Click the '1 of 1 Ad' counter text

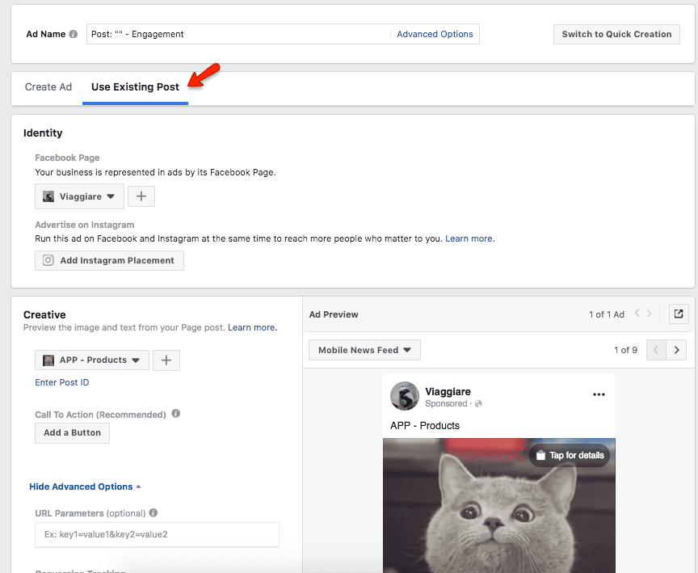click(606, 314)
